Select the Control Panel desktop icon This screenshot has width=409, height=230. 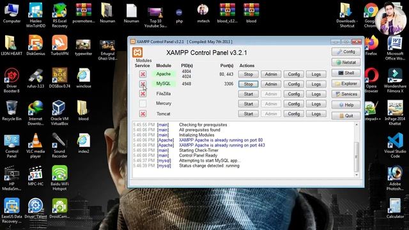(12, 146)
